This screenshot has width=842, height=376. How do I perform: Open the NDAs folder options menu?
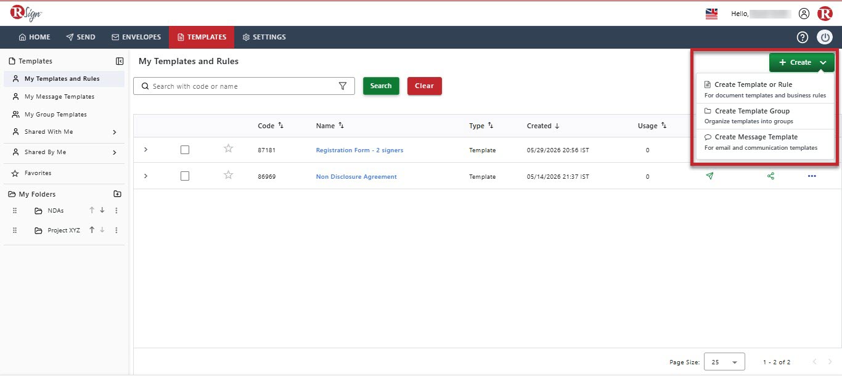coord(116,210)
